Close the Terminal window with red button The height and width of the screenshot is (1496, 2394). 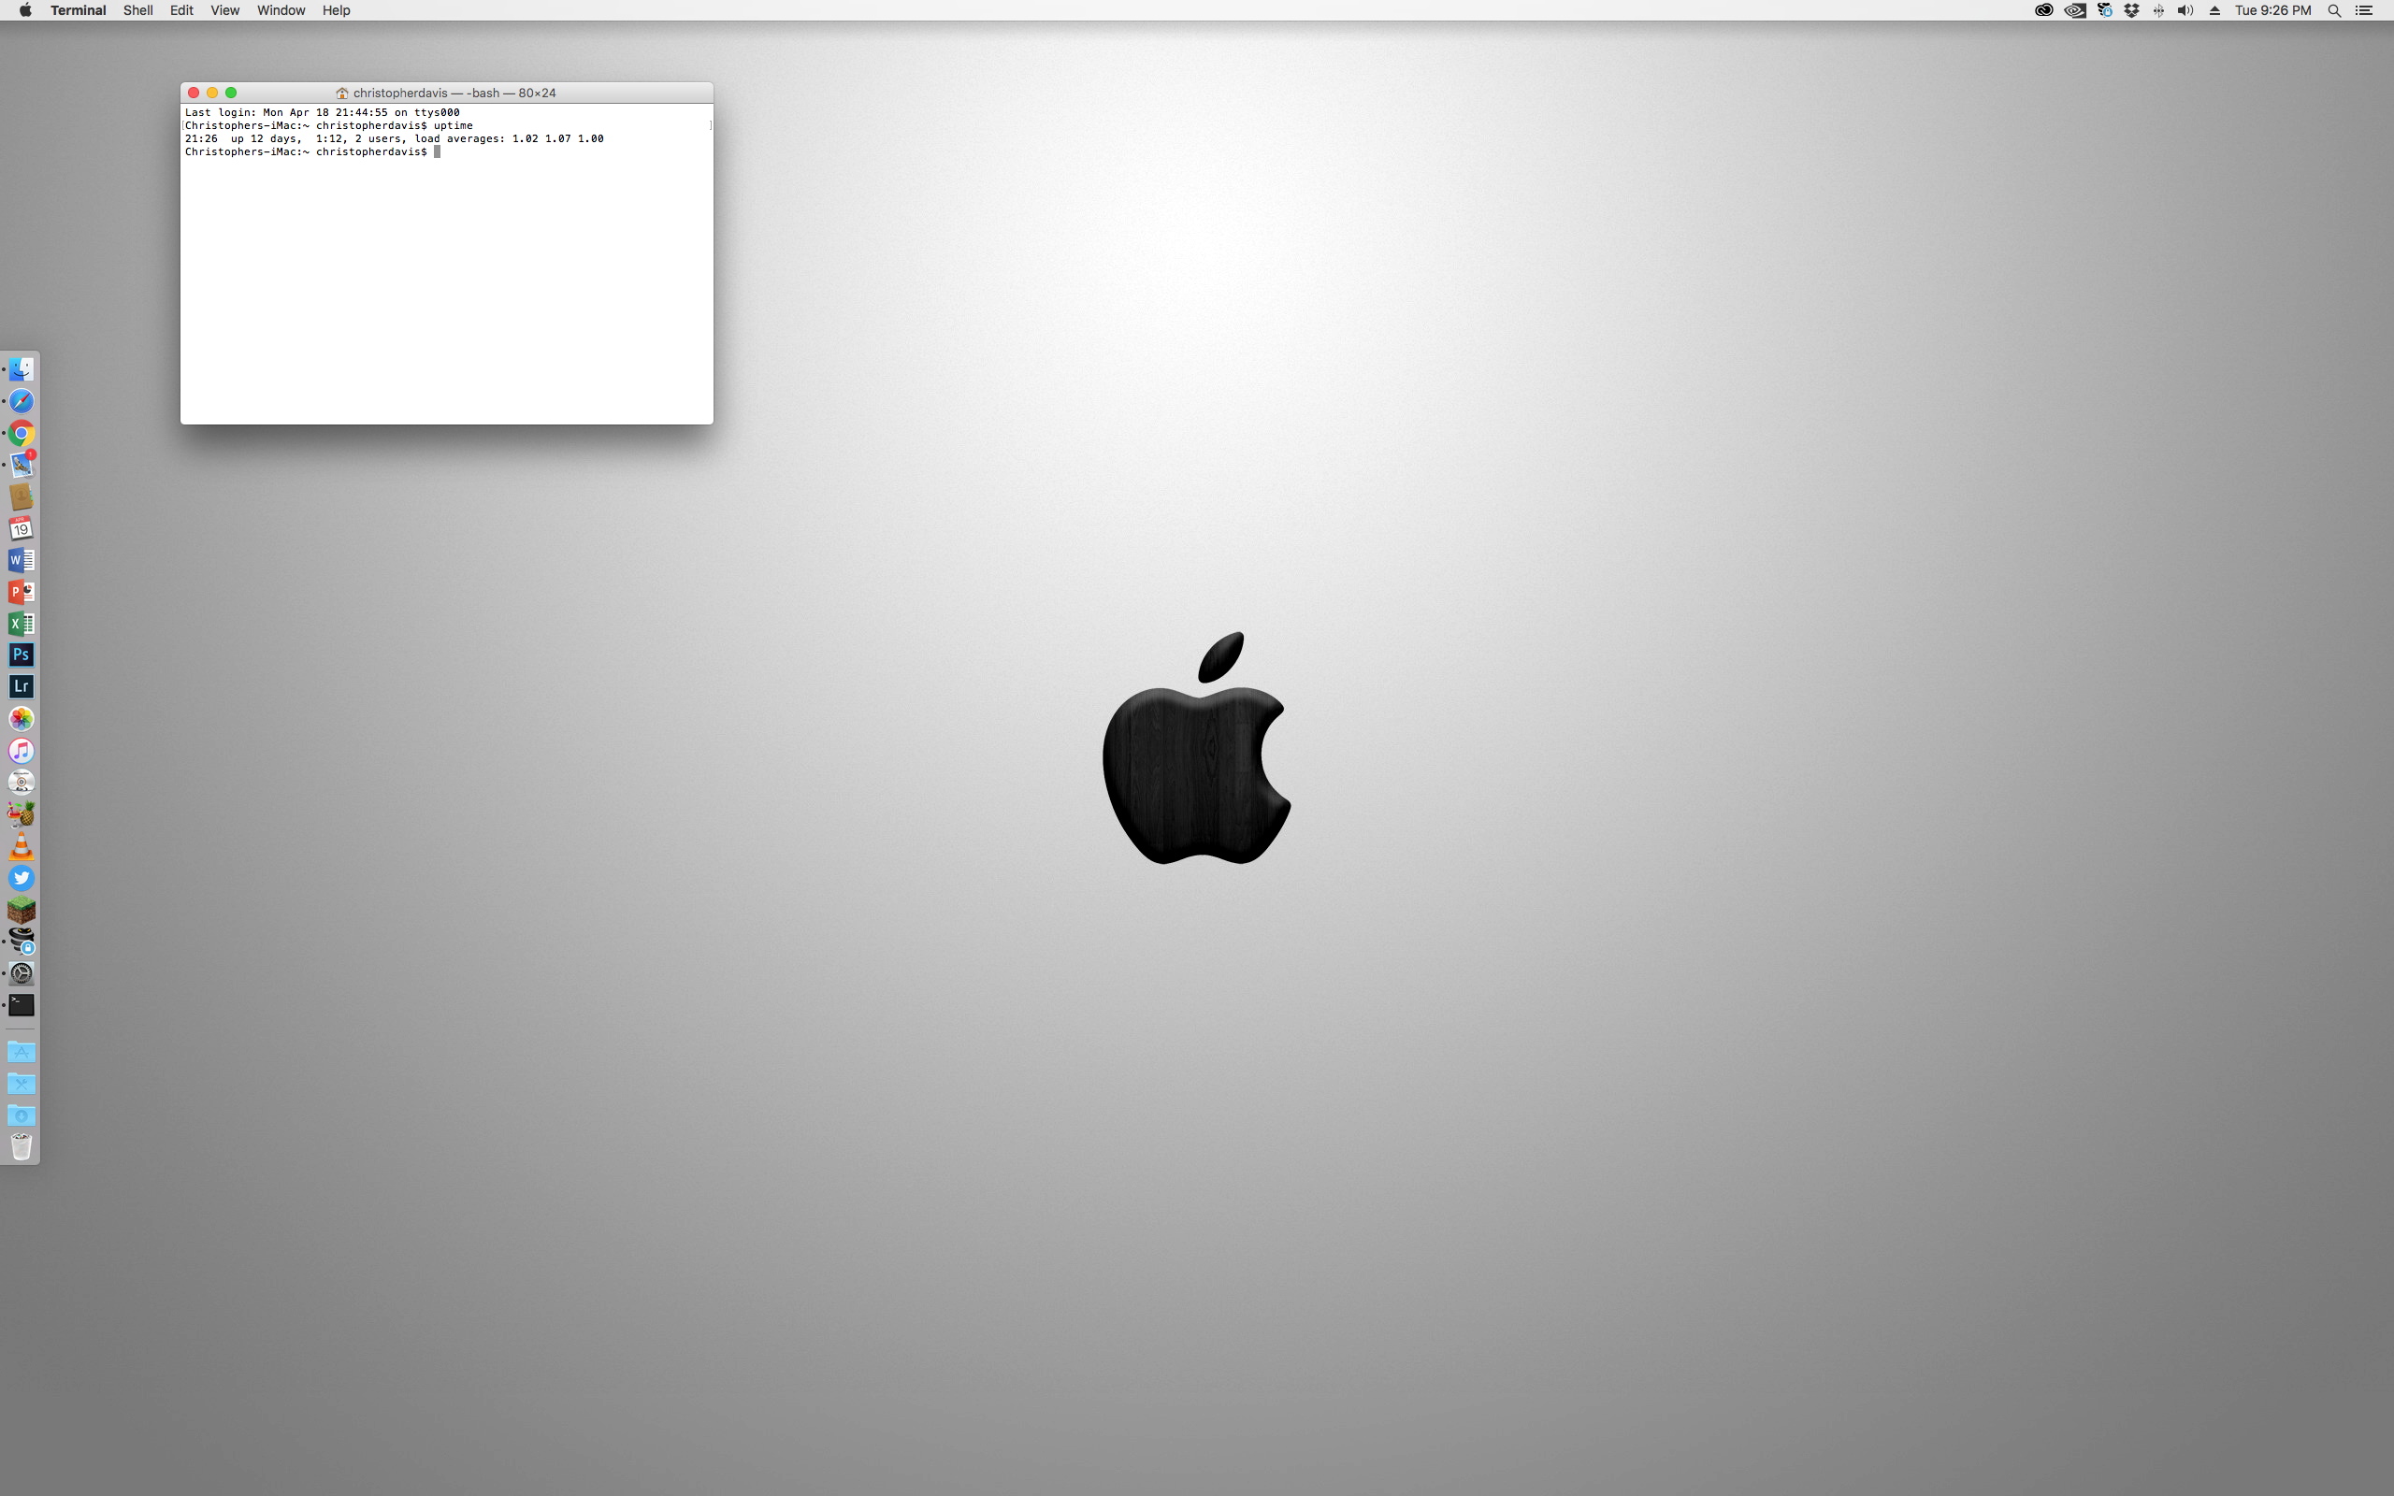[194, 93]
